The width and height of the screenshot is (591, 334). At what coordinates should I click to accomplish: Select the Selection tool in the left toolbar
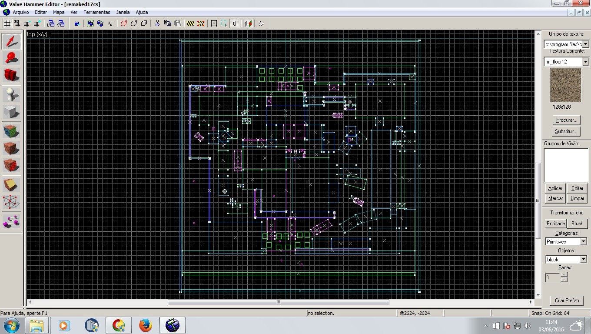[x=11, y=42]
